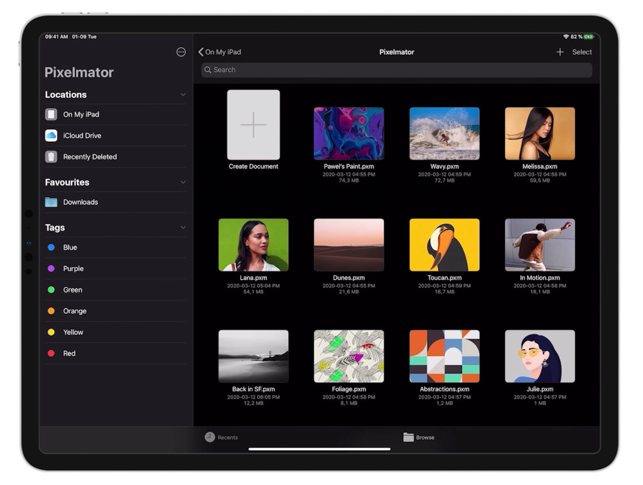643x485 pixels.
Task: Tap the Select button
Action: (581, 52)
